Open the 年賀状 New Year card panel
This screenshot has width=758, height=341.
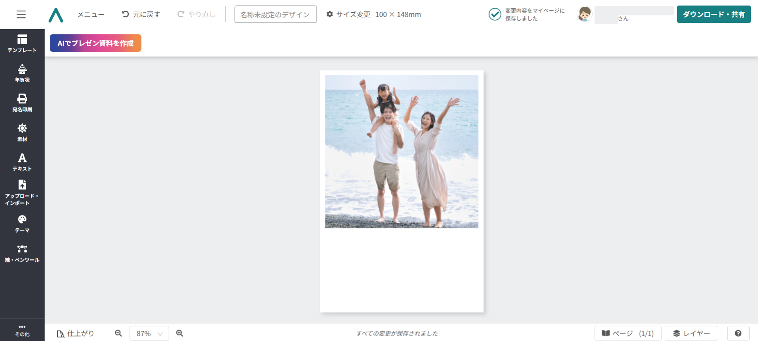click(x=22, y=73)
